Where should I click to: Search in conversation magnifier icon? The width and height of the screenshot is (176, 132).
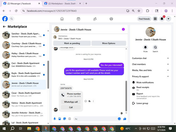point(155,47)
